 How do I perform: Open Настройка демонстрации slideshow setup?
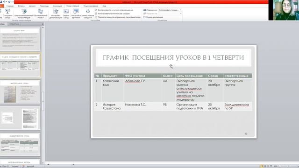[56, 14]
